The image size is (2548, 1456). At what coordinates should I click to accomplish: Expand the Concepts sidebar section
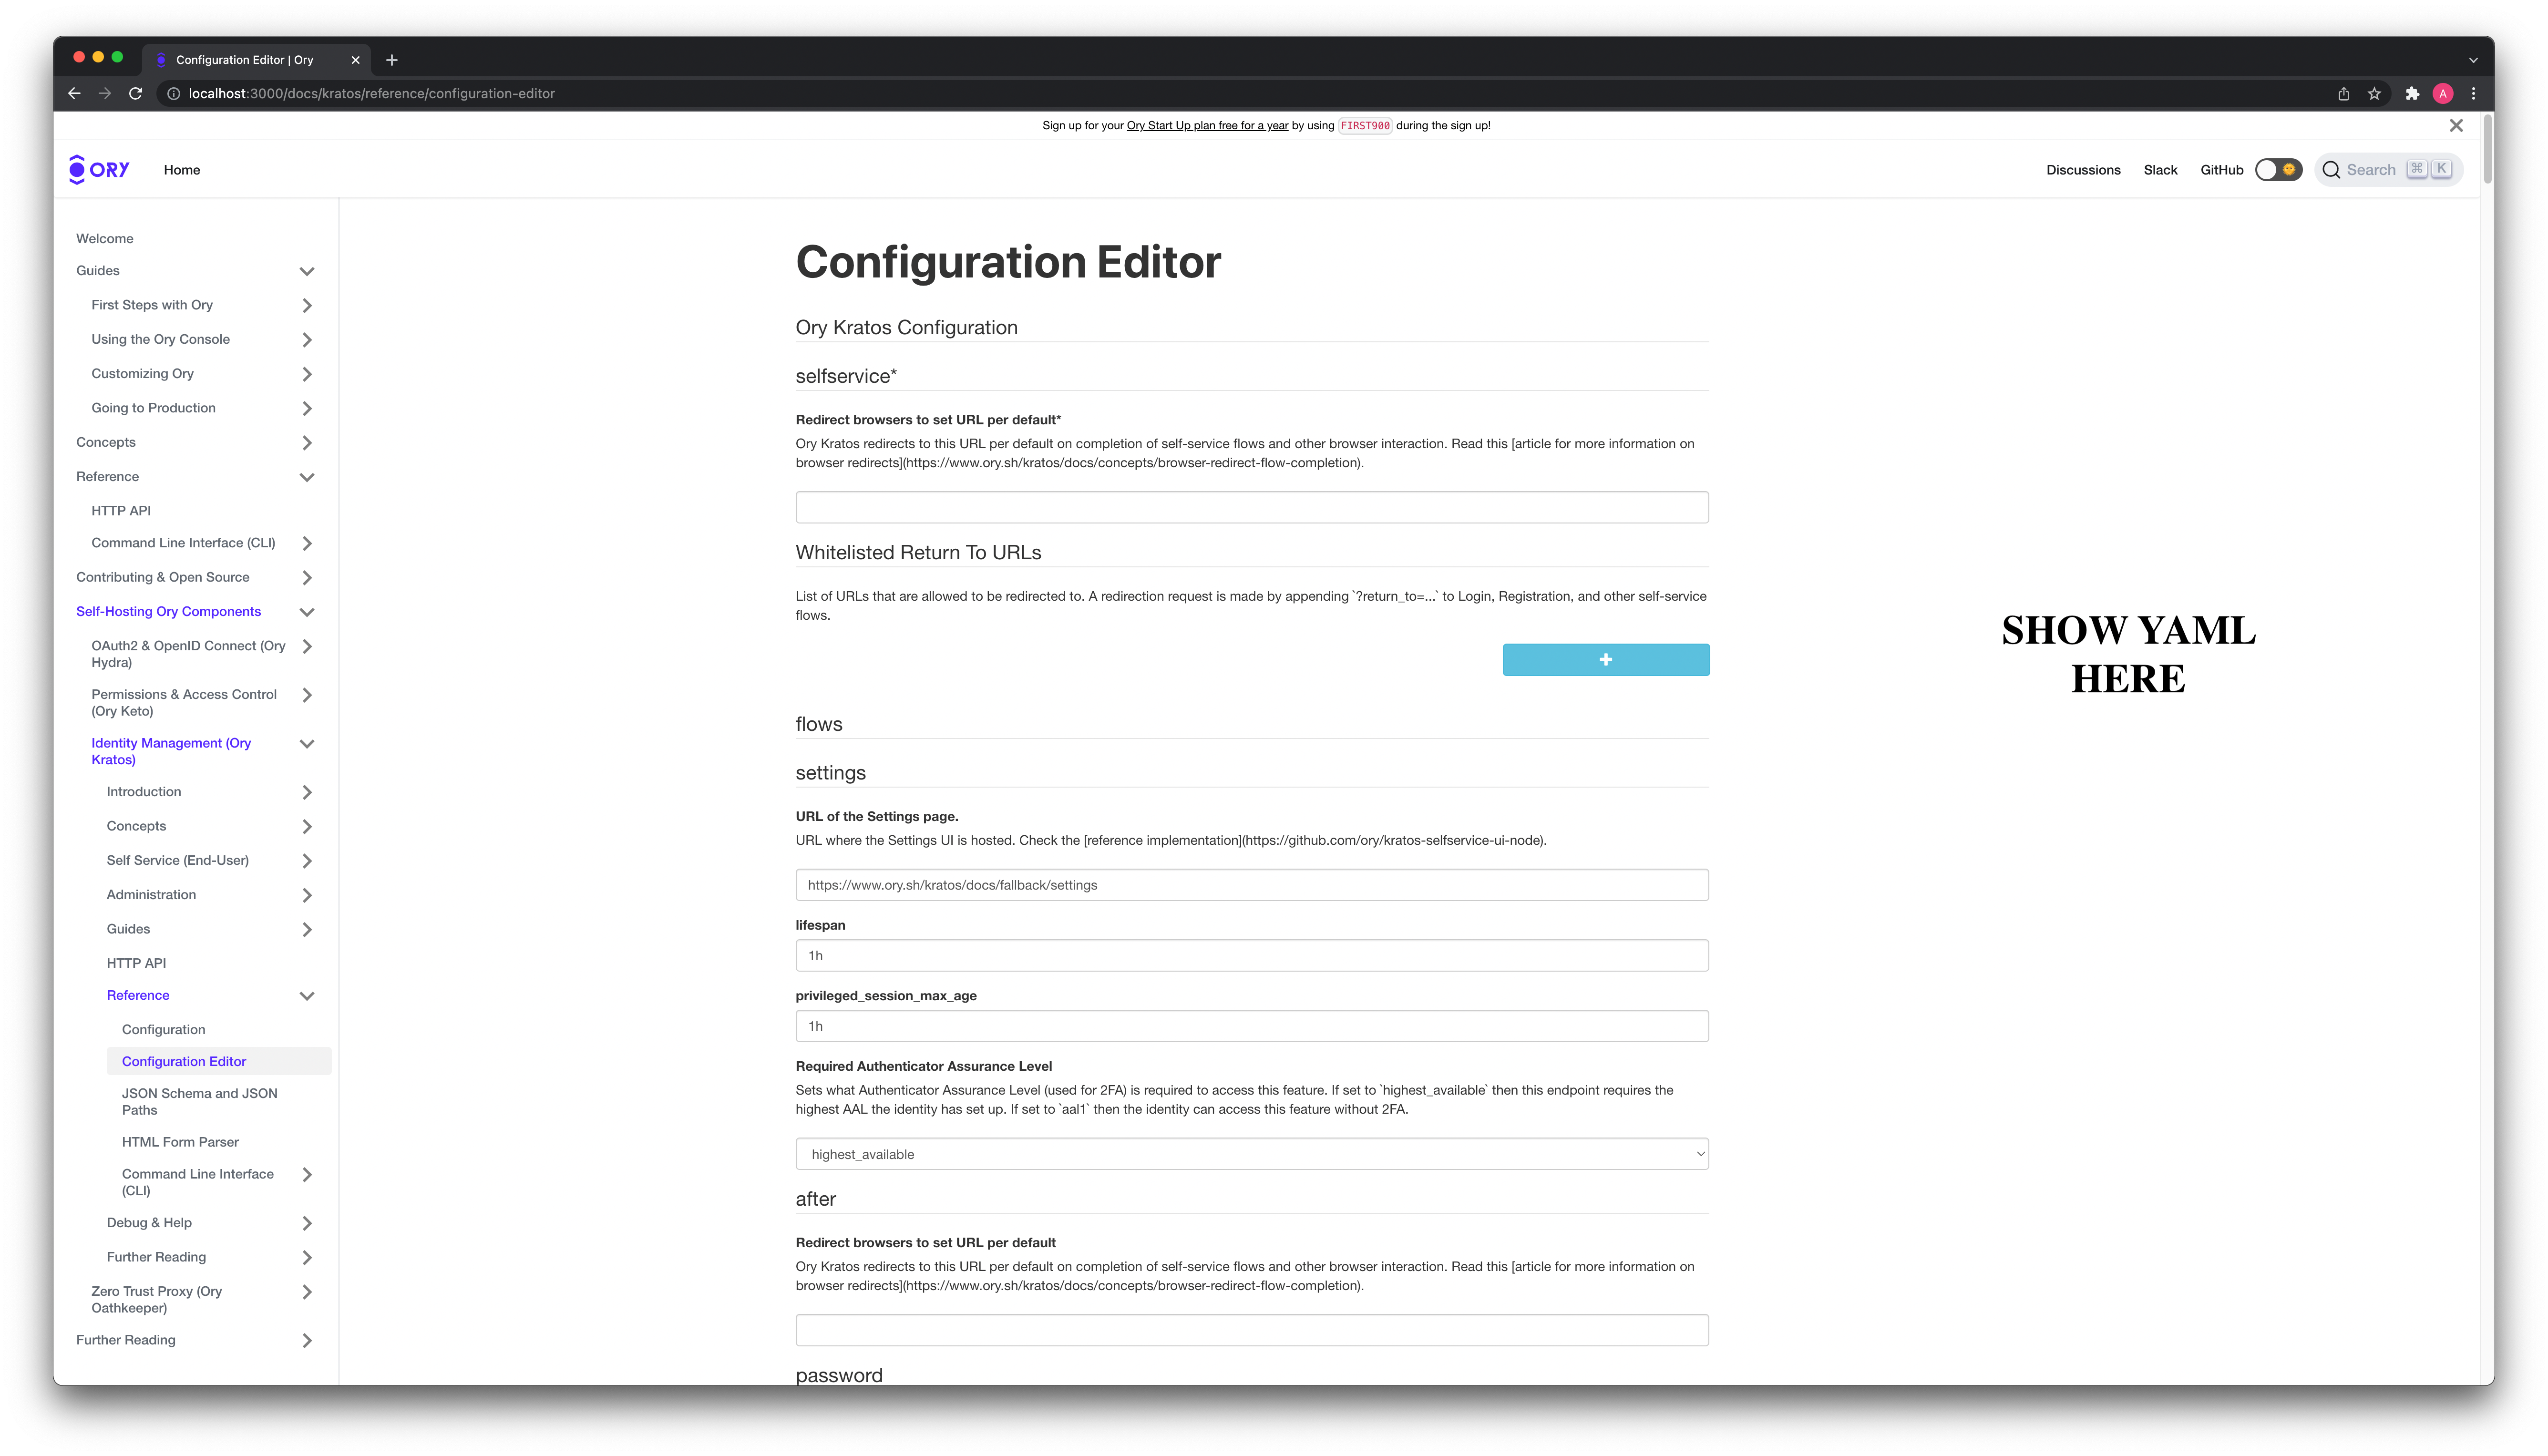306,442
